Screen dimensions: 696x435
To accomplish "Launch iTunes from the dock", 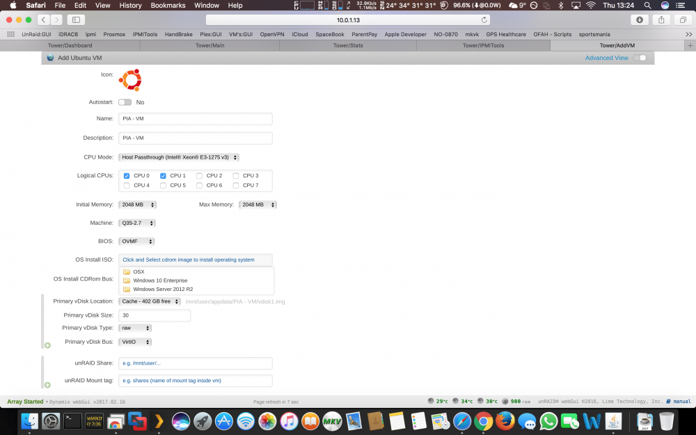I will pos(289,421).
